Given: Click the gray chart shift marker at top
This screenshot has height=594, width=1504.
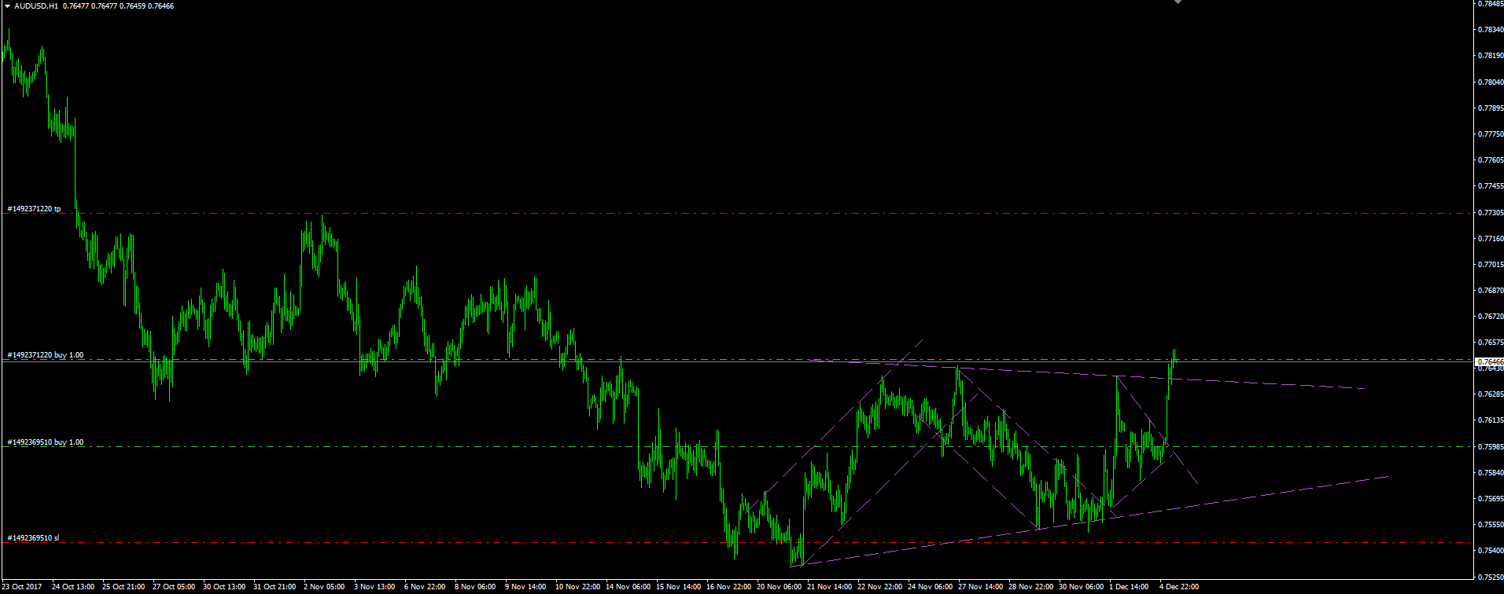Looking at the screenshot, I should pyautogui.click(x=1178, y=2).
